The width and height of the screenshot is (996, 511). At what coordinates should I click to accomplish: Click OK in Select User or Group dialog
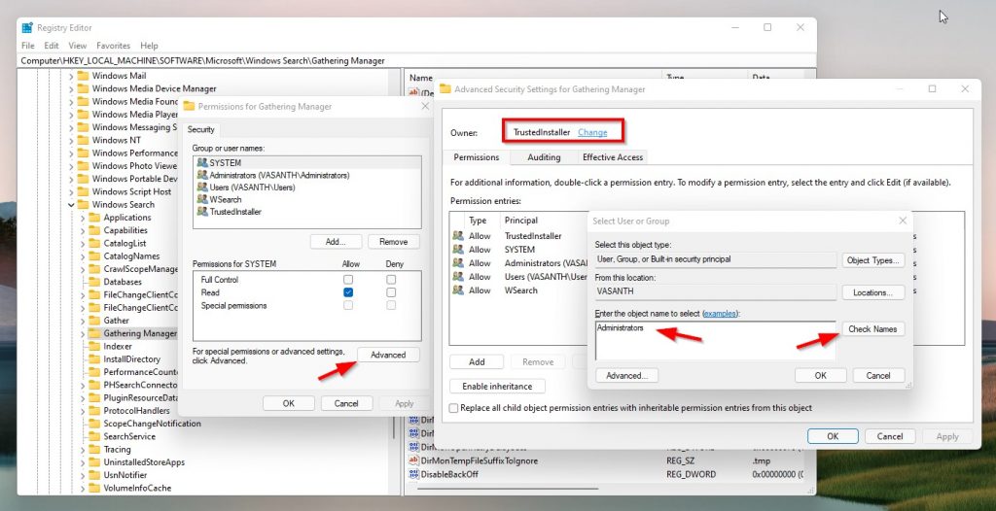[x=821, y=375]
